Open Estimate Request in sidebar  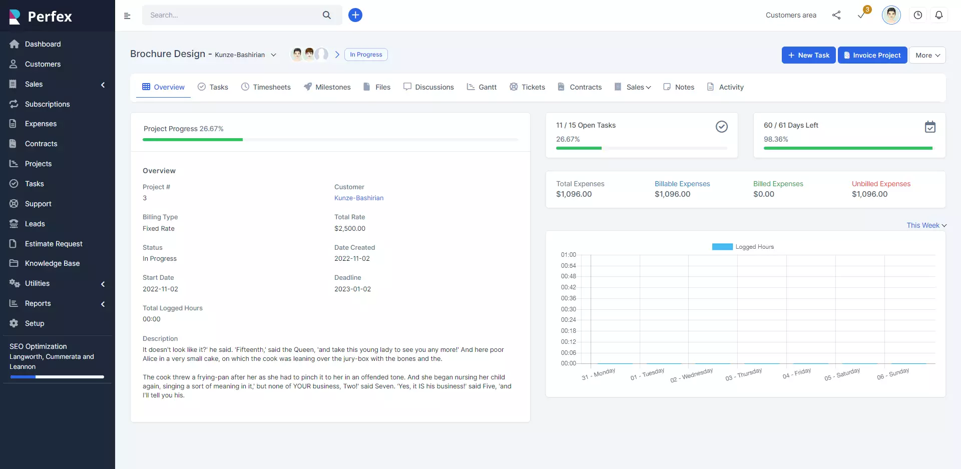pos(54,244)
